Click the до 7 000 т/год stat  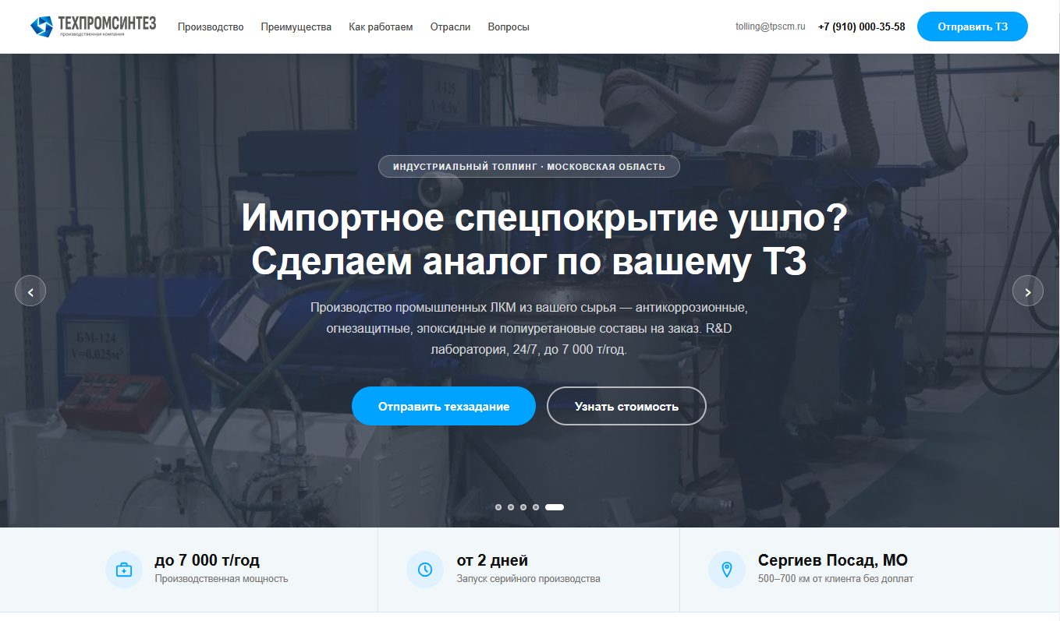click(x=207, y=560)
